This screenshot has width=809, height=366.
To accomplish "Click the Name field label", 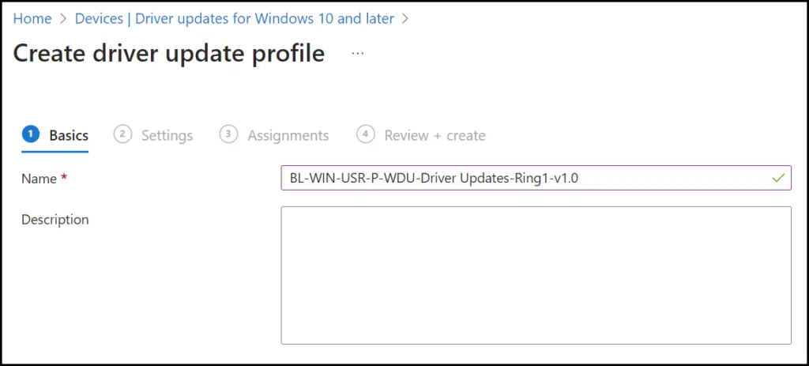I will 39,179.
